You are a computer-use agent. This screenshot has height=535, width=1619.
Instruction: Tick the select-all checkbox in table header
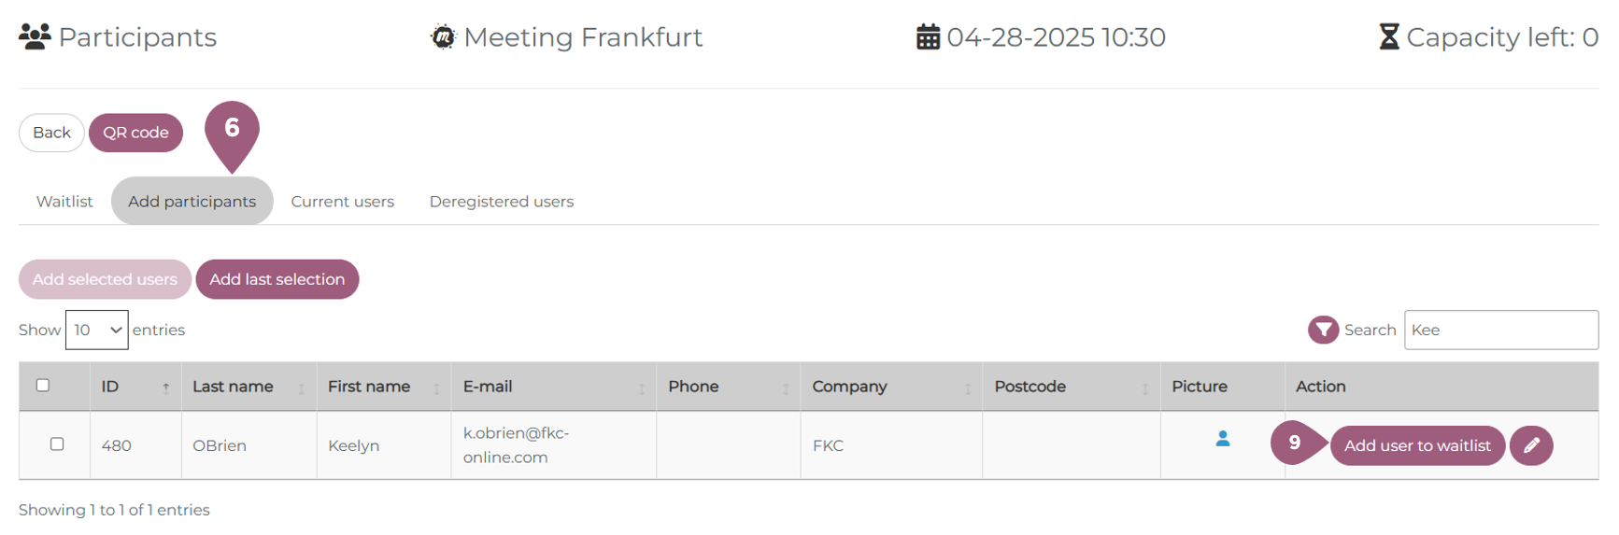click(43, 386)
